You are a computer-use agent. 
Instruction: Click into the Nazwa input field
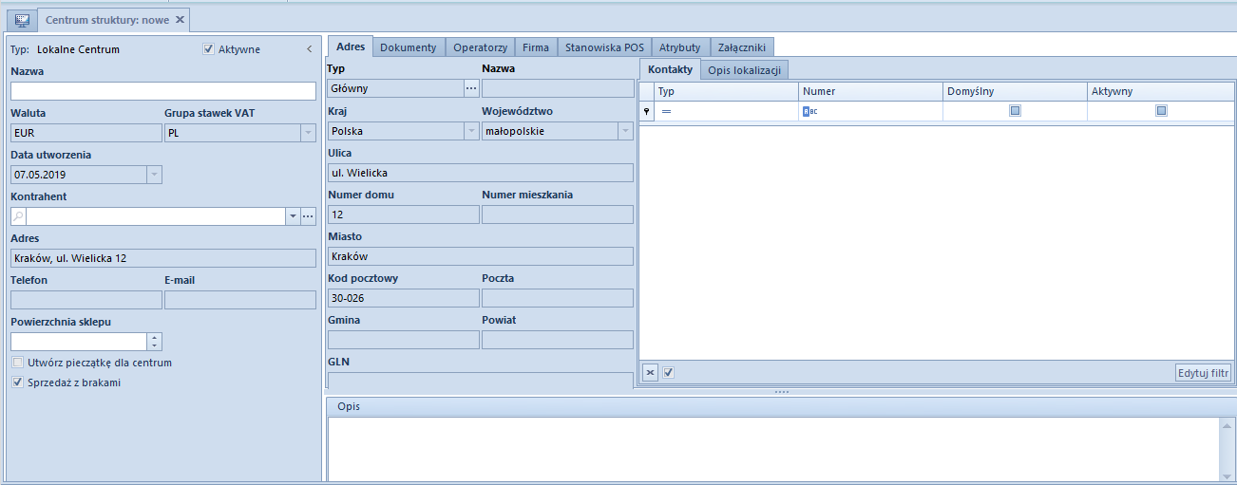click(162, 91)
